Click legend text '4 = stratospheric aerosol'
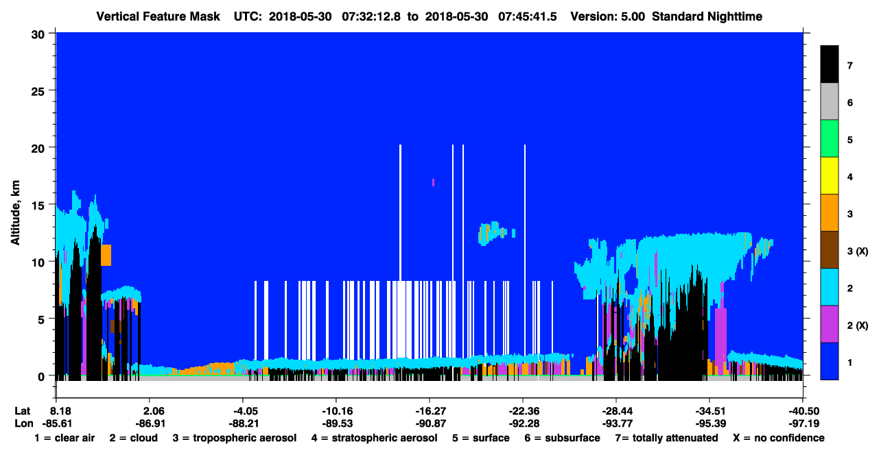 click(x=374, y=438)
